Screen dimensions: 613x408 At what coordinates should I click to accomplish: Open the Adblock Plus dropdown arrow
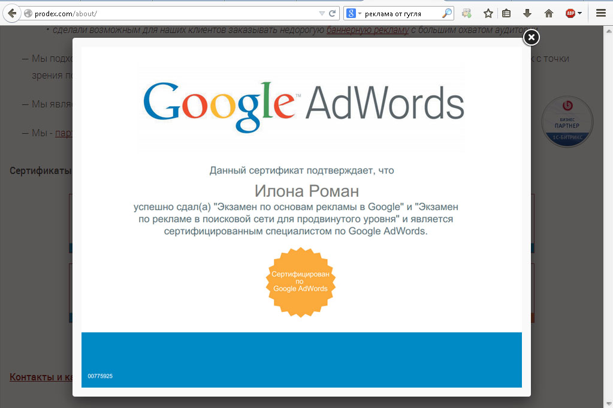580,13
